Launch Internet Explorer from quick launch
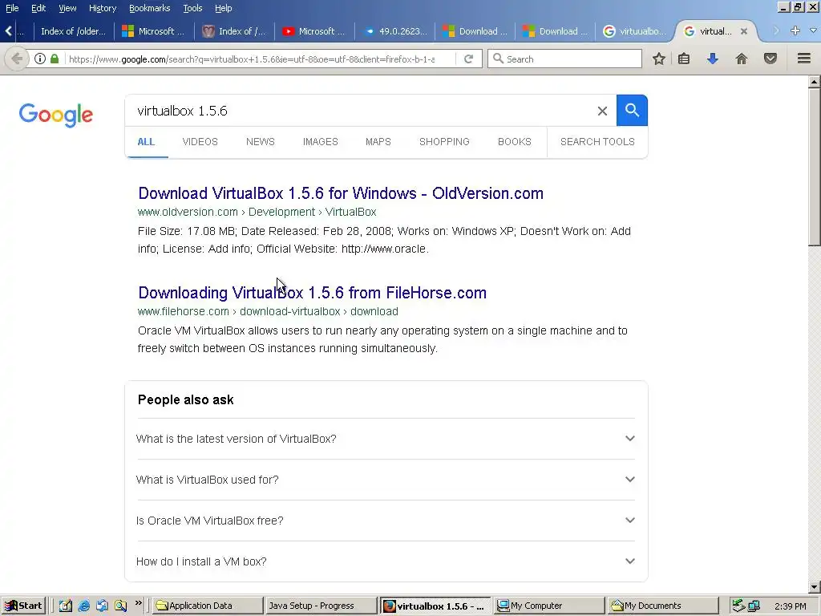This screenshot has width=821, height=616. point(83,606)
